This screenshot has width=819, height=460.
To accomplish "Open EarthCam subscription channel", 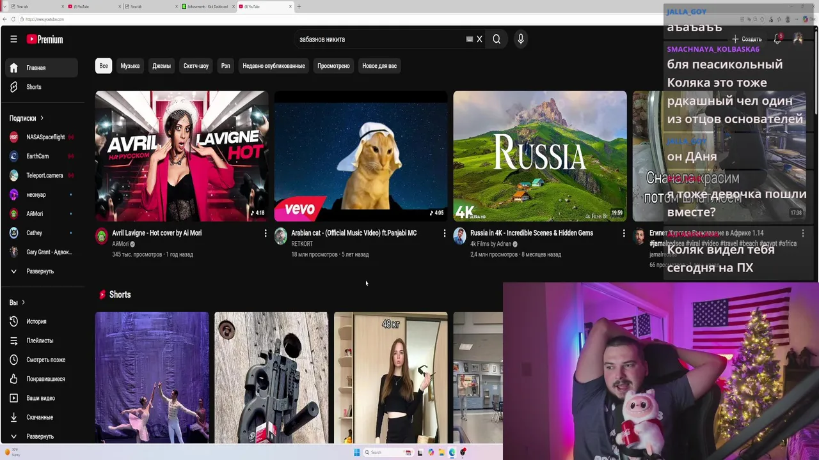I will click(x=42, y=156).
